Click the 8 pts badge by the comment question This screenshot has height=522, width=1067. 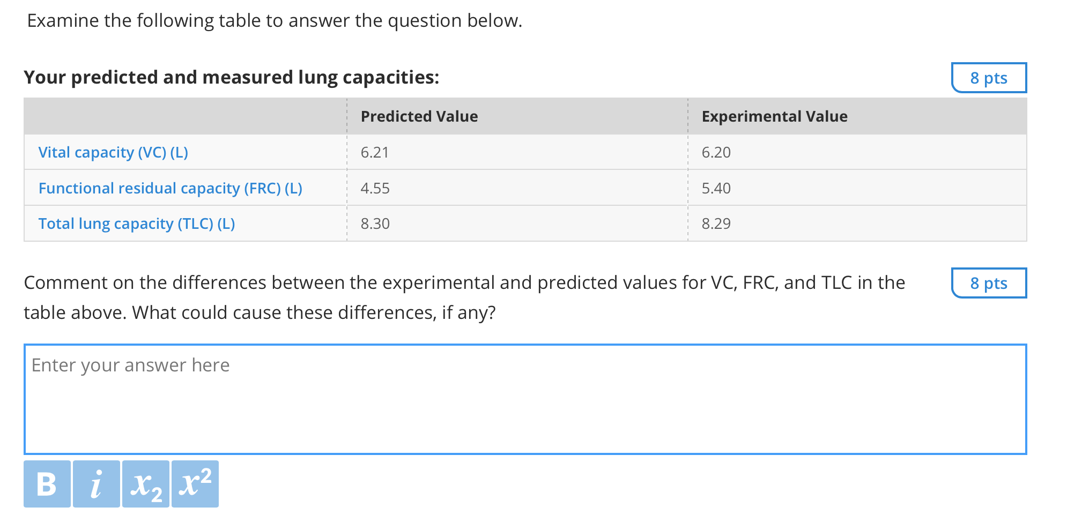point(988,284)
